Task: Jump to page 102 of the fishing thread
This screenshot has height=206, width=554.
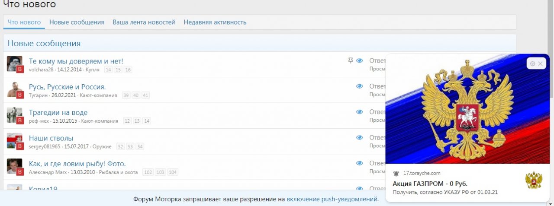Action: pos(148,172)
